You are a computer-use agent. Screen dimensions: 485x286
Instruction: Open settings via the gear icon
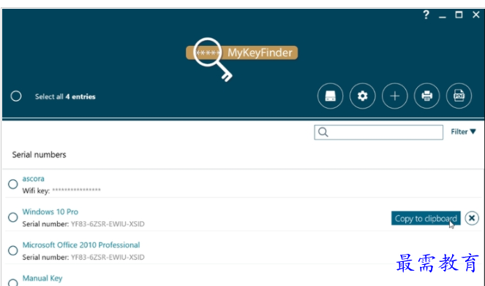point(363,96)
